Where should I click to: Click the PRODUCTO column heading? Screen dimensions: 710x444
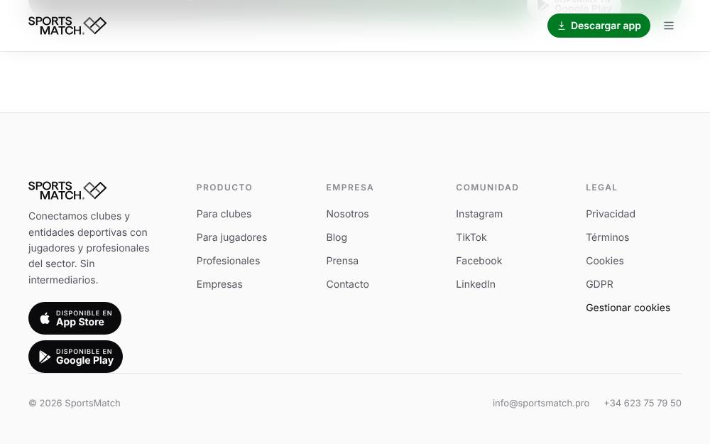224,188
